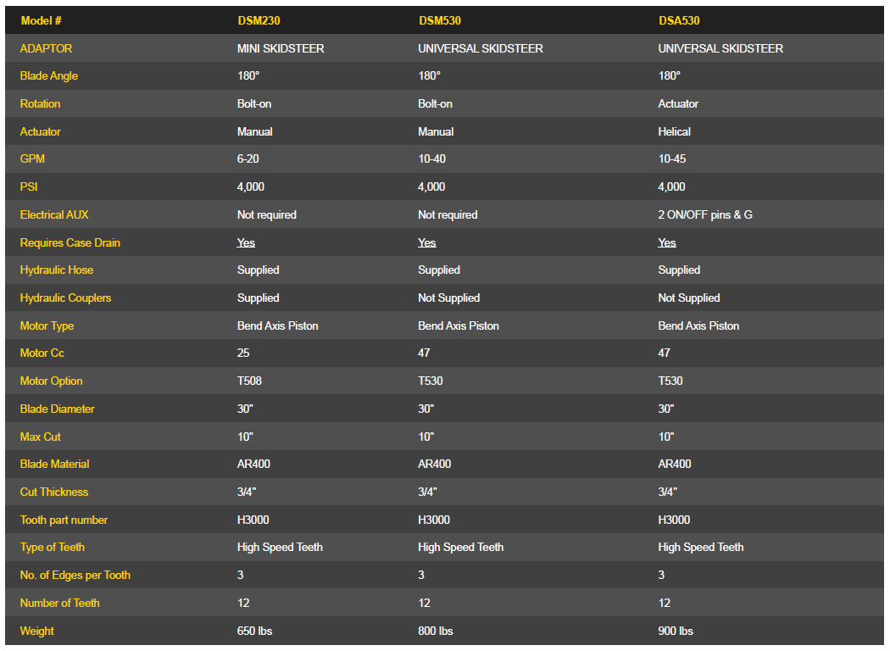Click the 2 ON/OFF pins & G cell

click(705, 214)
